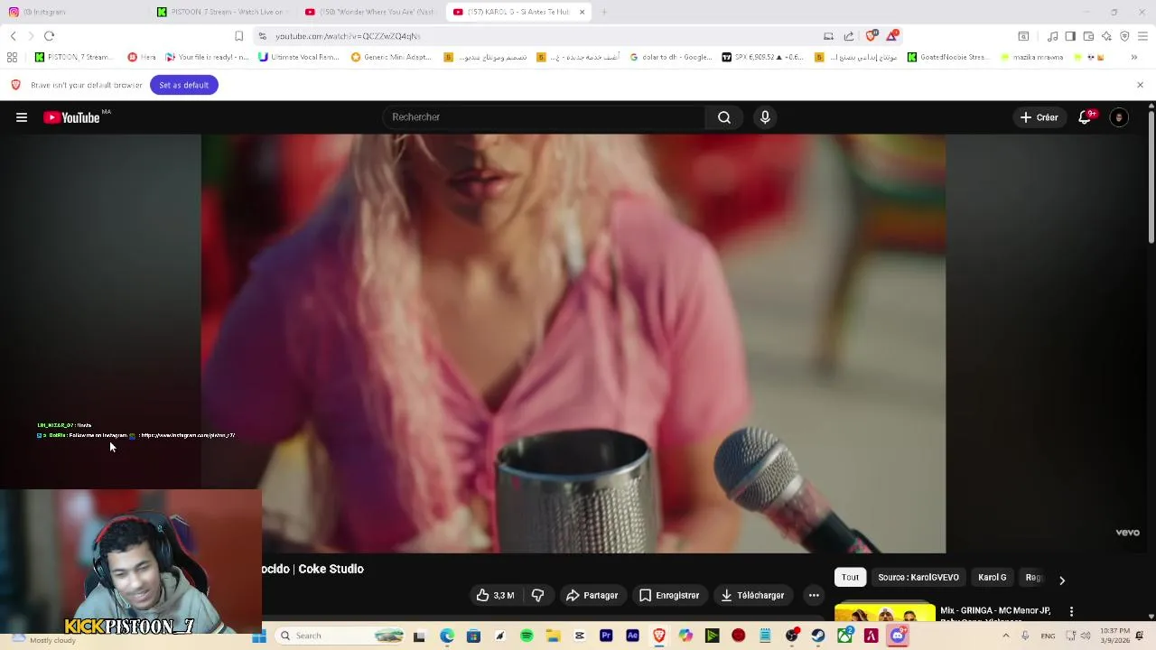Bookmark this page icon in address bar
Viewport: 1156px width, 650px height.
coord(238,36)
